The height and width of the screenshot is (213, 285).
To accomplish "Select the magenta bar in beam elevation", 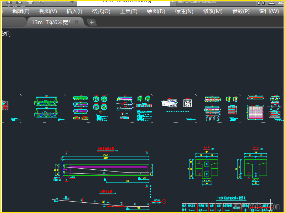I will point(109,167).
